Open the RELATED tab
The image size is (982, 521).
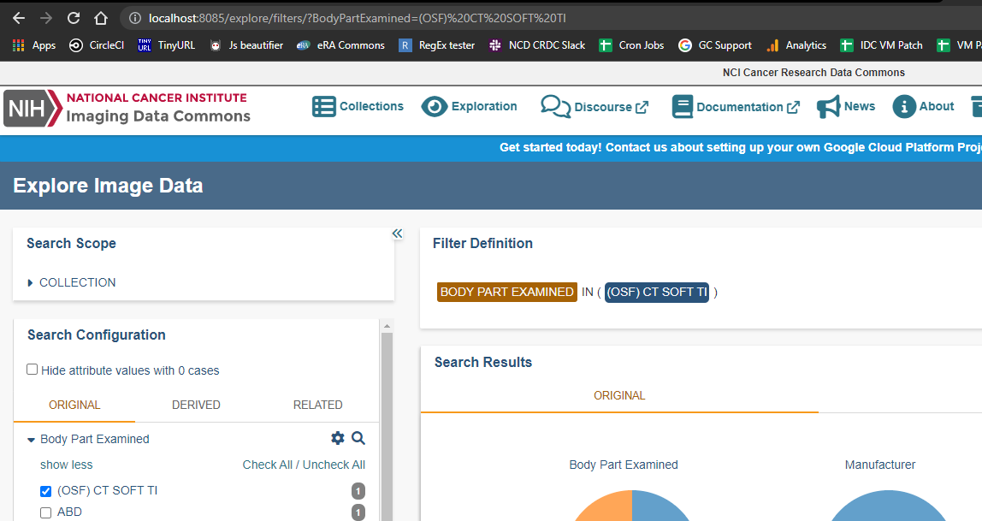317,405
